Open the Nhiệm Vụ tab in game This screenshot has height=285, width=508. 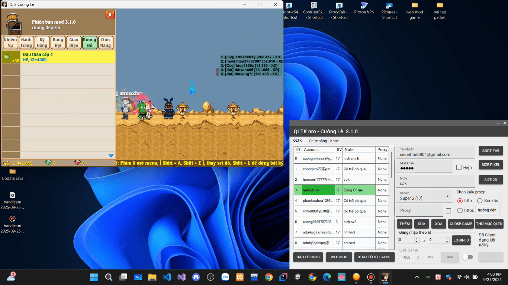point(10,43)
